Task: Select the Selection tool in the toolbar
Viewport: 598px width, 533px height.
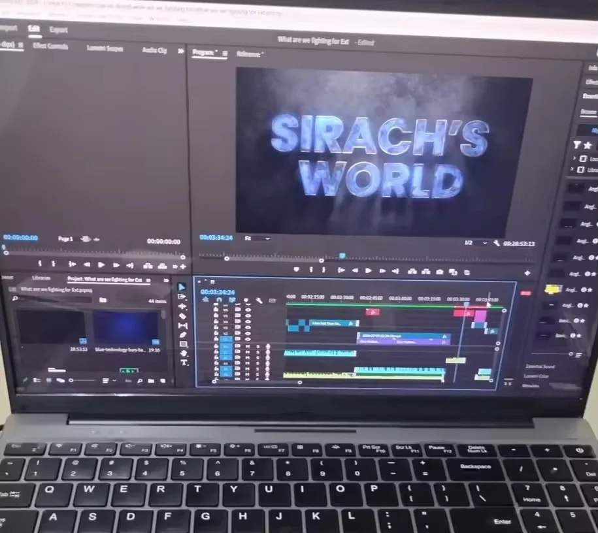Action: pyautogui.click(x=182, y=287)
